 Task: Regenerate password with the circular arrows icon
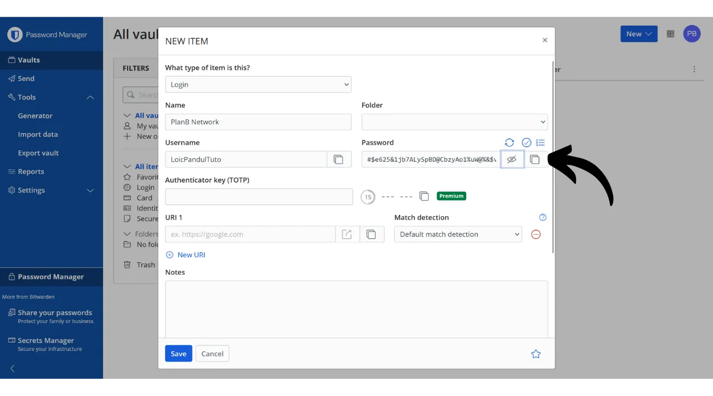[509, 143]
